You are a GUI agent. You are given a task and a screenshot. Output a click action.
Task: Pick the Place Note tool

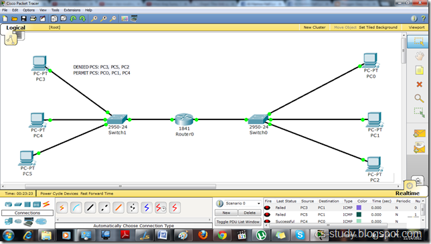pos(419,70)
